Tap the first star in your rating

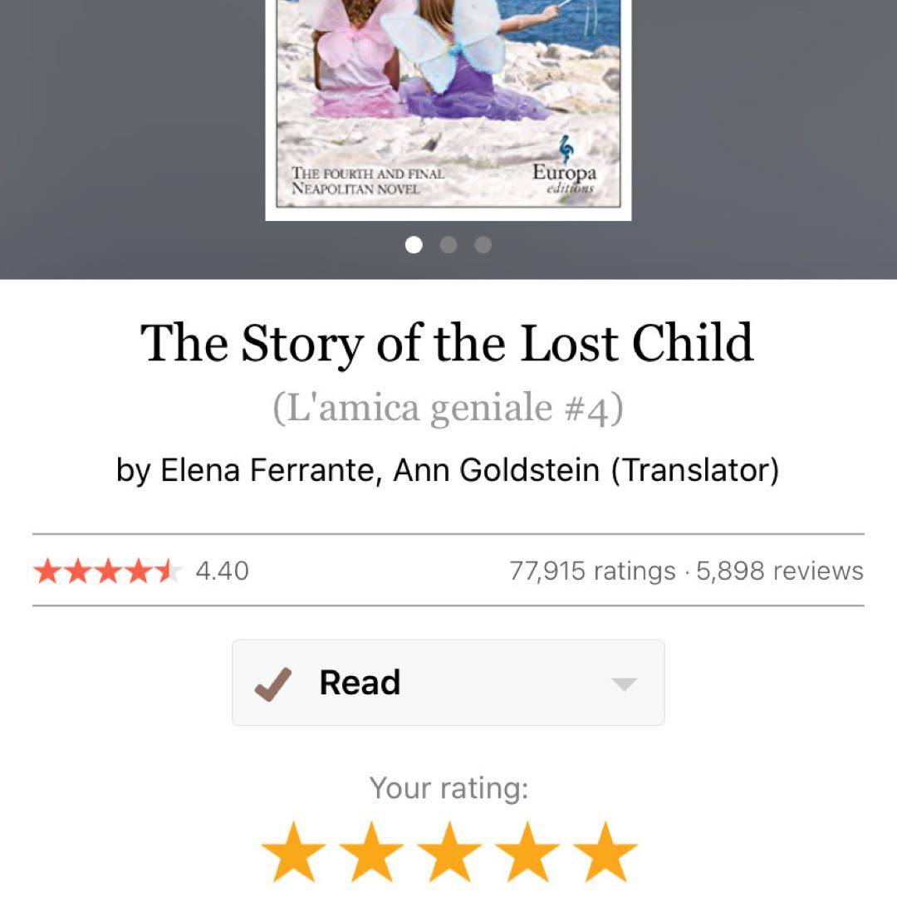[293, 852]
